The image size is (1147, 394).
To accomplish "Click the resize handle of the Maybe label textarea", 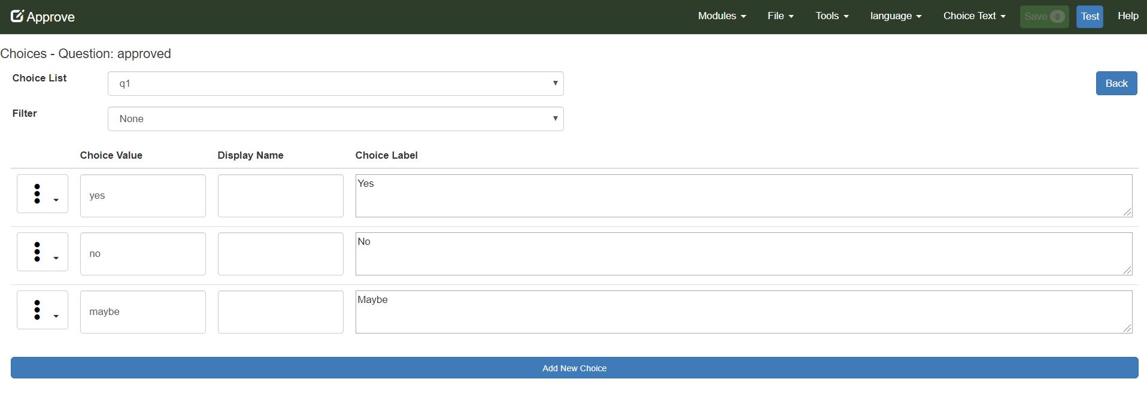I will pyautogui.click(x=1127, y=328).
